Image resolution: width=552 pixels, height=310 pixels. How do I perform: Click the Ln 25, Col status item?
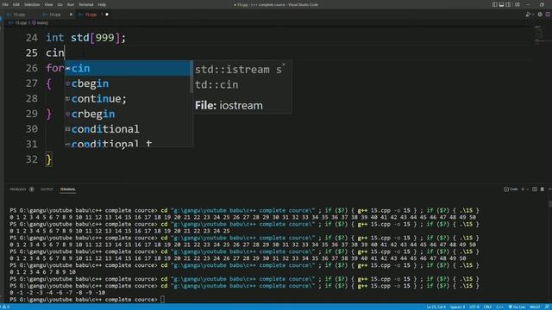click(436, 307)
